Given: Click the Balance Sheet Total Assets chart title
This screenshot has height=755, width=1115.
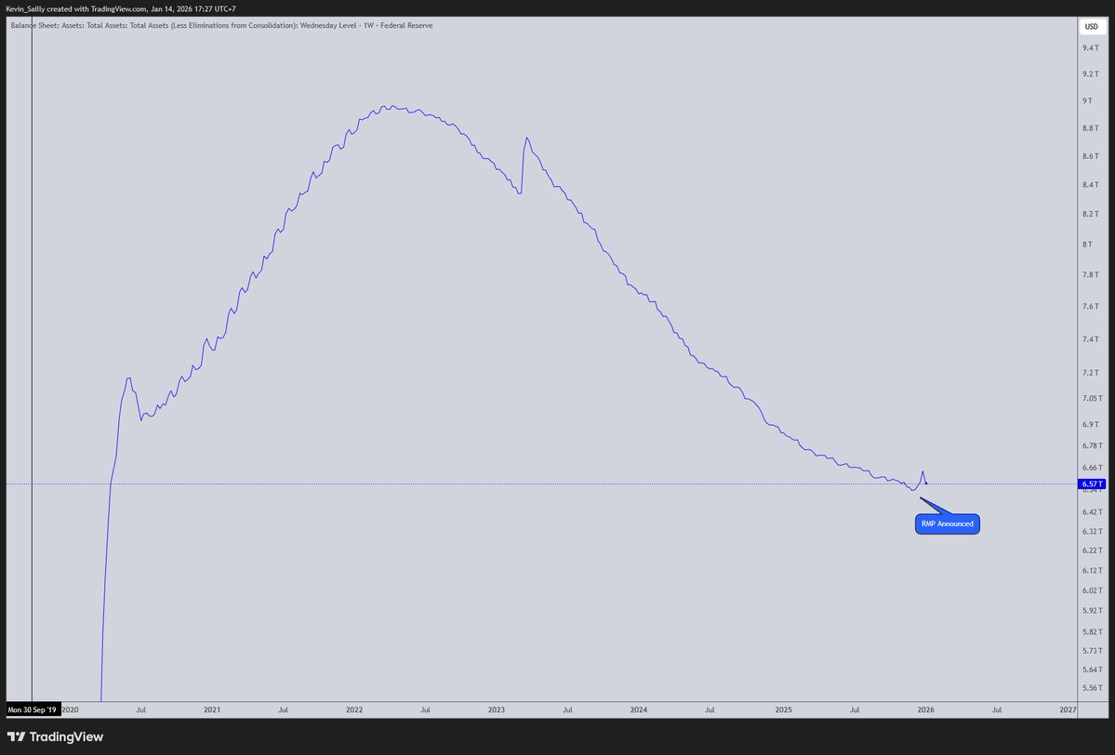Looking at the screenshot, I should 221,26.
